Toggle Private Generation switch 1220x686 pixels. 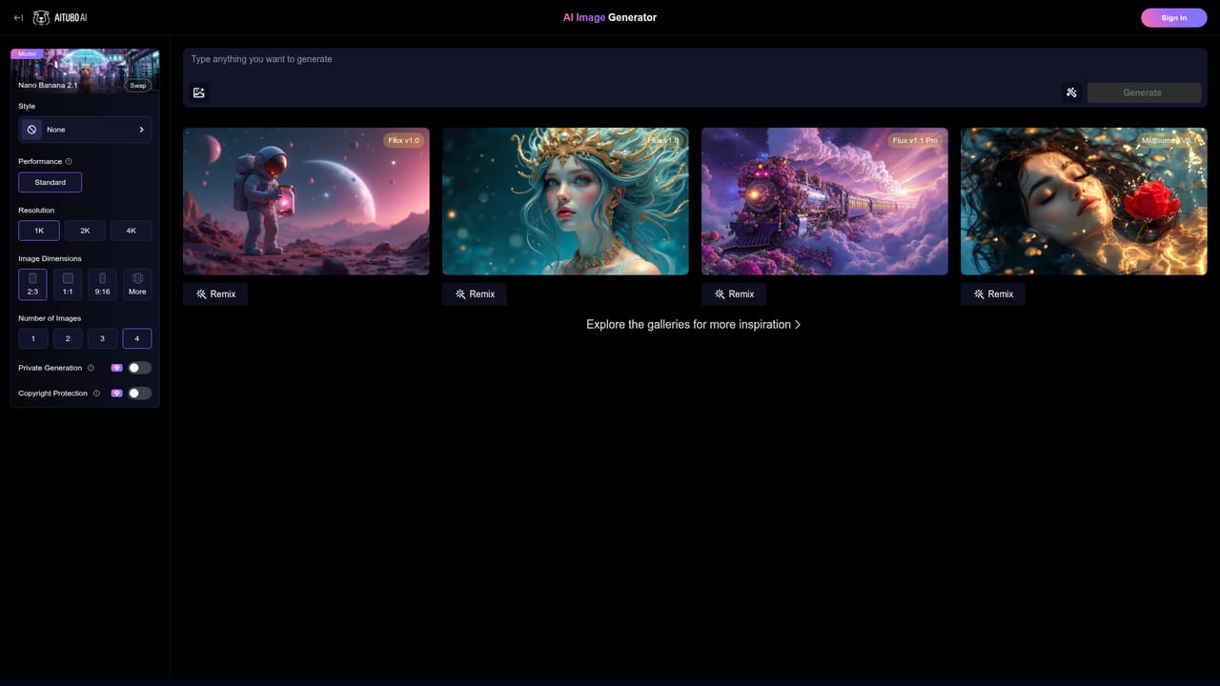point(139,368)
